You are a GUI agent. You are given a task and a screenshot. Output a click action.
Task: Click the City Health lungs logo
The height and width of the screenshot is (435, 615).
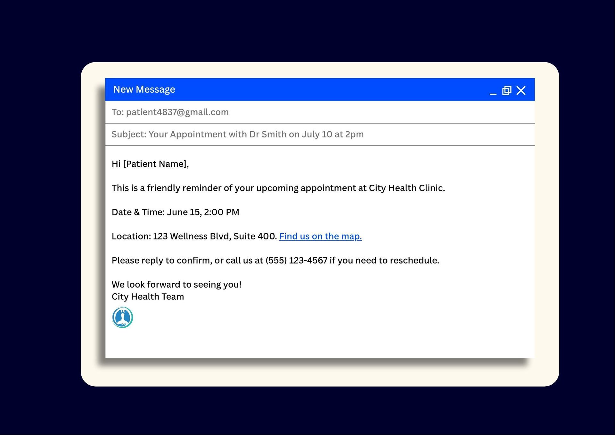(122, 317)
